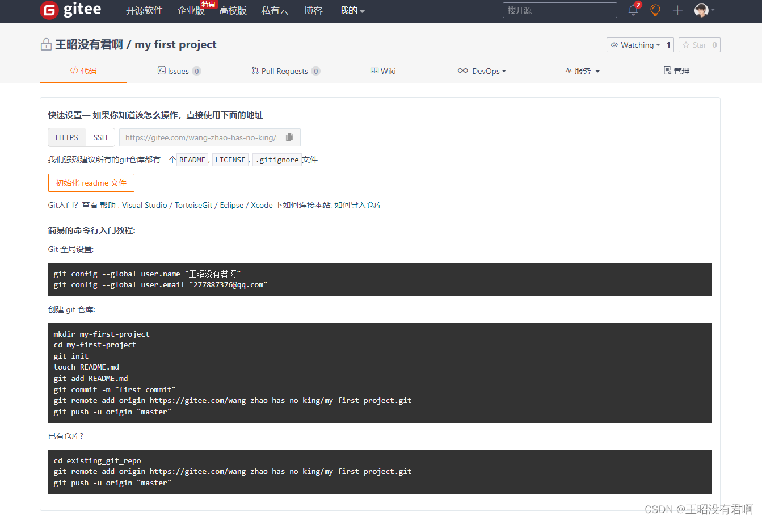
Task: Open the 管理 tab
Action: click(x=677, y=71)
